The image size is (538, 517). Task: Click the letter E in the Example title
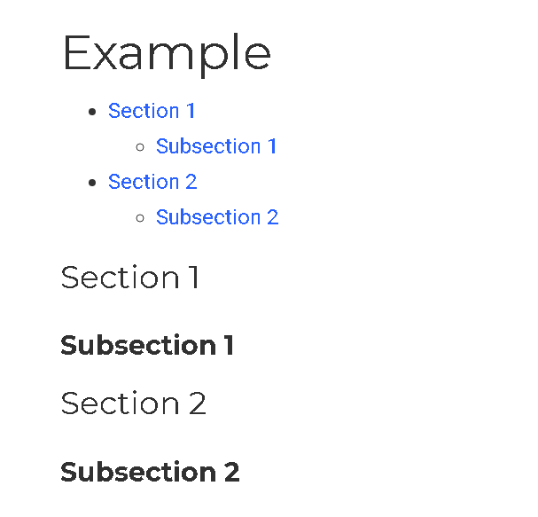coord(76,52)
